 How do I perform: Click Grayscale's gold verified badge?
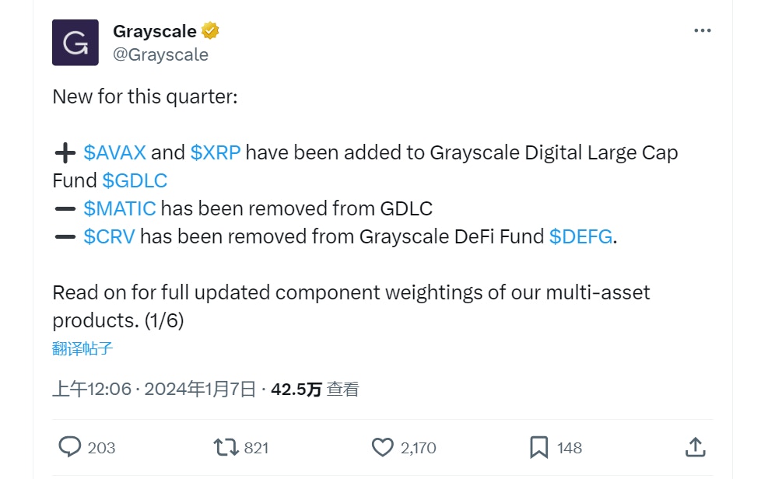[208, 30]
